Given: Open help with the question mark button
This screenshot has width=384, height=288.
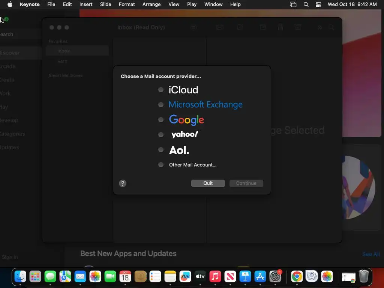Looking at the screenshot, I should (x=123, y=183).
